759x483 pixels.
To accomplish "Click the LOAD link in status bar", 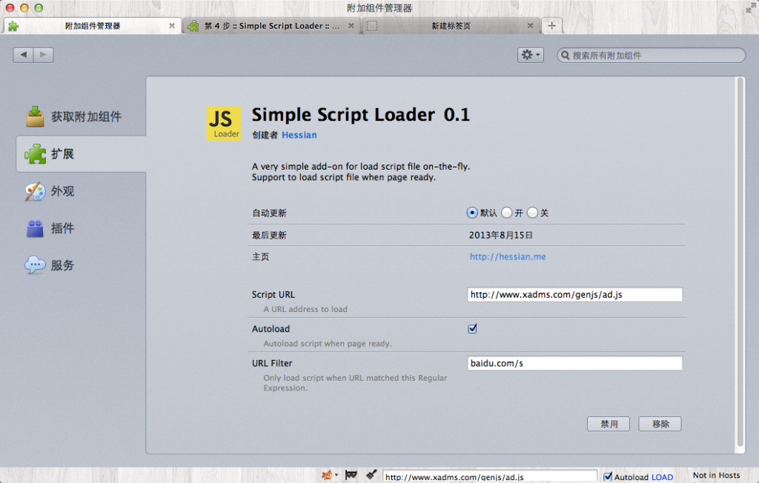I will [662, 477].
